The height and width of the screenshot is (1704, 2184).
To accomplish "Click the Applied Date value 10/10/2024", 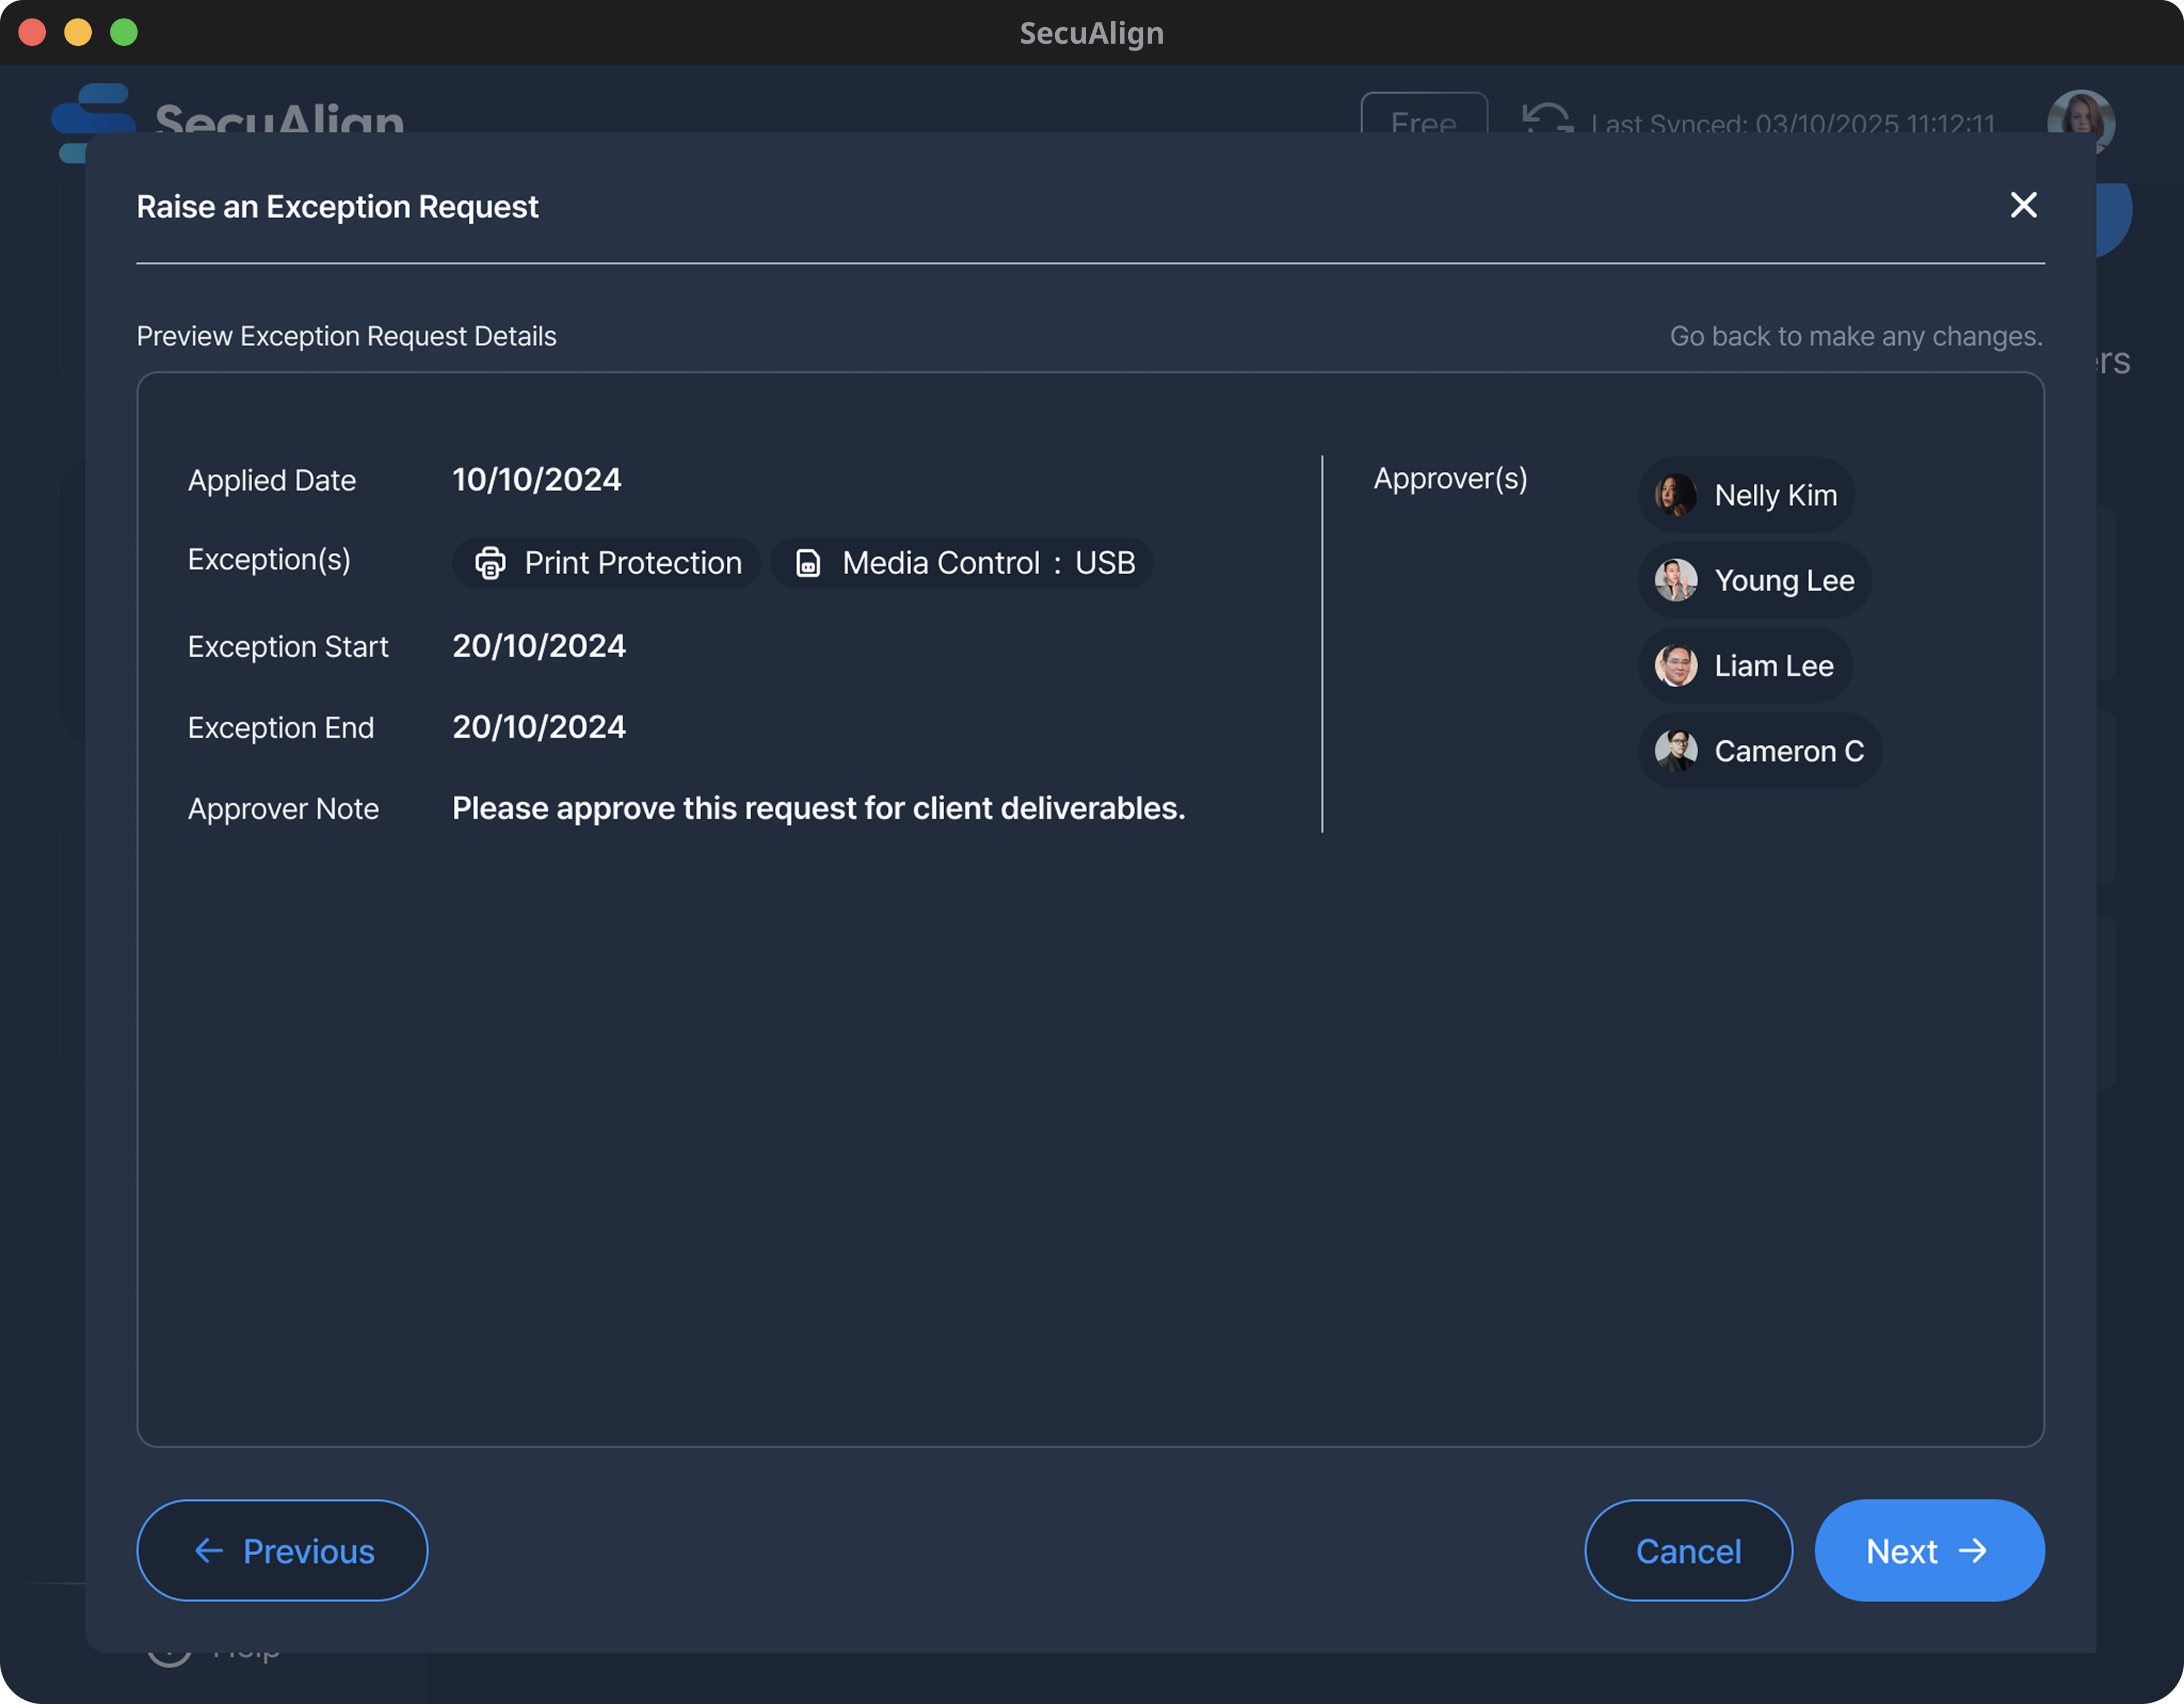I will (536, 480).
